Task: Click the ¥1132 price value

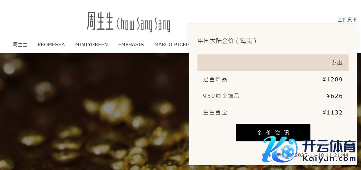Action: (333, 112)
